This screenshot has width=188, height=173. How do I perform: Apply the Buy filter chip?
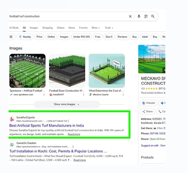click(x=135, y=37)
